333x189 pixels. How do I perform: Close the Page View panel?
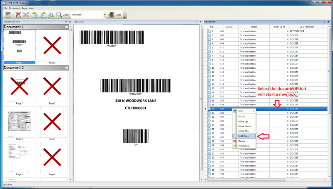pos(201,22)
